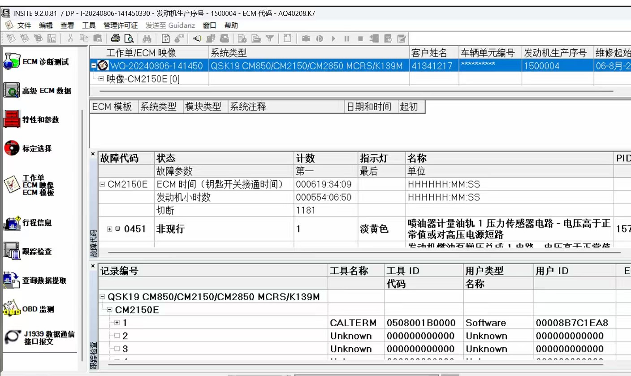Image resolution: width=631 pixels, height=376 pixels.
Task: Open the 文件 menu
Action: point(24,26)
